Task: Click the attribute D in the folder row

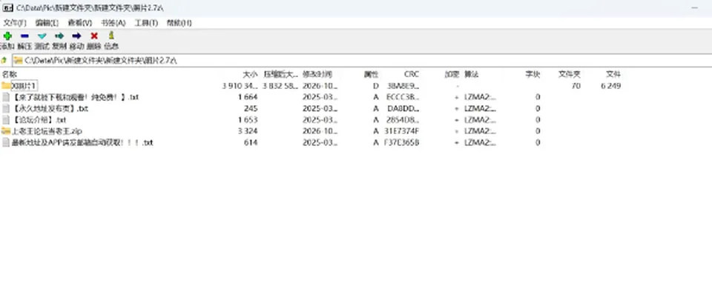Action: [x=376, y=86]
